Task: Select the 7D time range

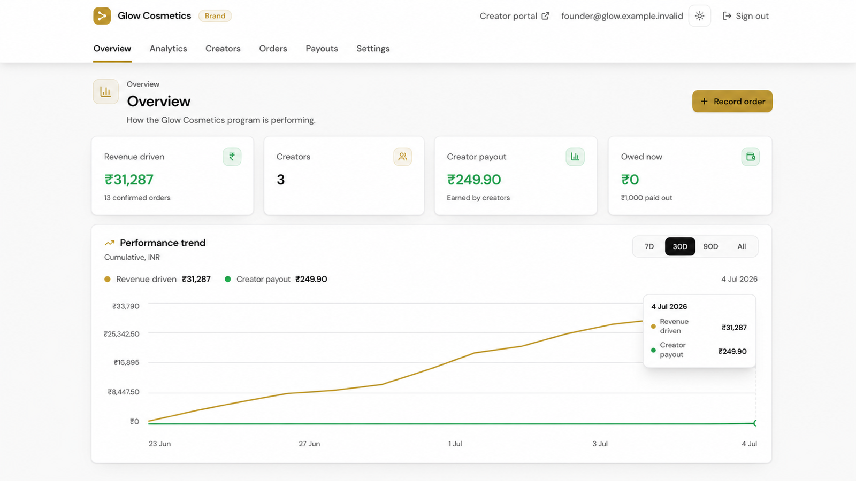Action: [649, 246]
